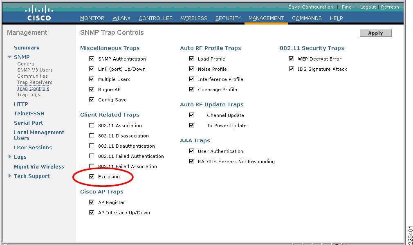The image size is (413, 245).
Task: Enable 802.11 Failed Authentication trap
Action: click(92, 156)
